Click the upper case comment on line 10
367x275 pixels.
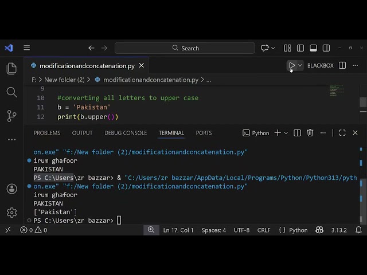tap(128, 98)
